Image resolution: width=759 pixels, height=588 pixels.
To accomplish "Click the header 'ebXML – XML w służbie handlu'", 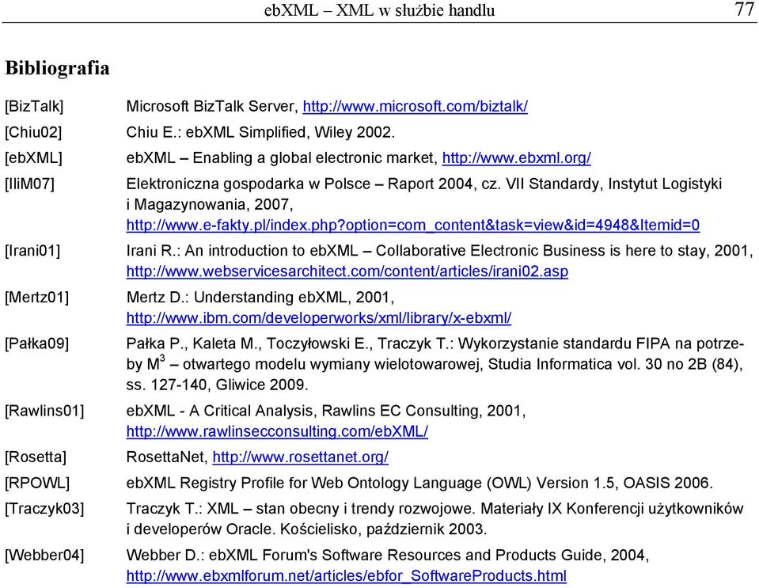I will (379, 10).
